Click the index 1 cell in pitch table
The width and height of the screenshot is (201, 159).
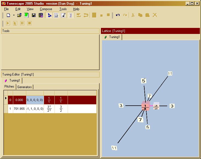click(x=10, y=109)
